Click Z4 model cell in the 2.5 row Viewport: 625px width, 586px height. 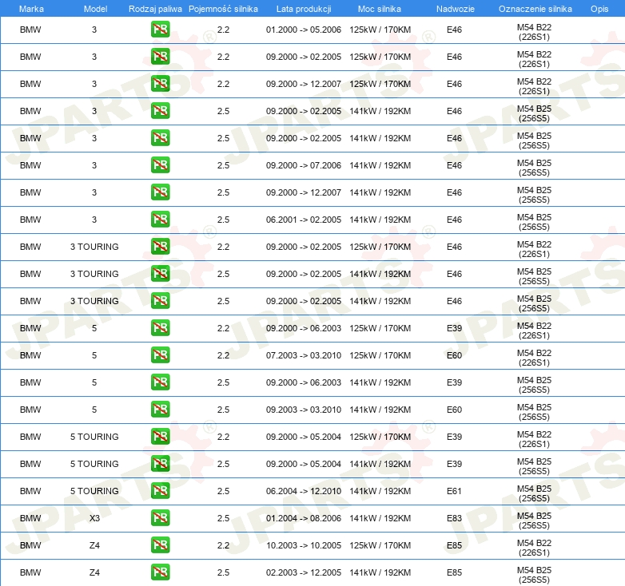94,572
